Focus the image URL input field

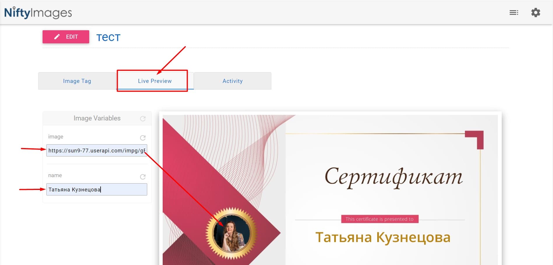pos(97,150)
